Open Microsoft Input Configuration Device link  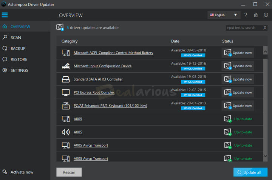tap(102, 66)
